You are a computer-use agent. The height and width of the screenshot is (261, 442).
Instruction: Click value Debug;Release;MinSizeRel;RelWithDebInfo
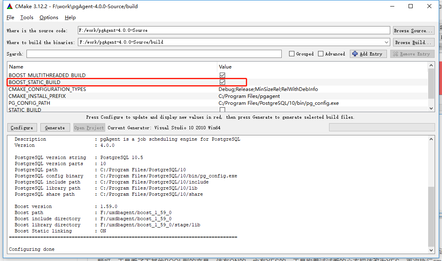[268, 89]
